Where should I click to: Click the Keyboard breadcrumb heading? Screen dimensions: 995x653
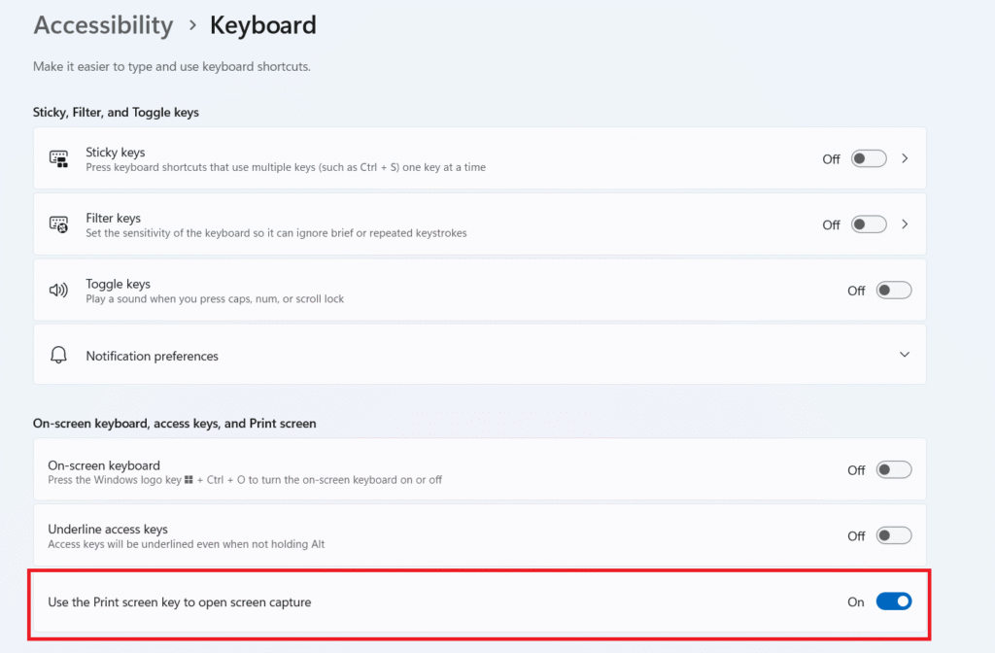point(262,25)
